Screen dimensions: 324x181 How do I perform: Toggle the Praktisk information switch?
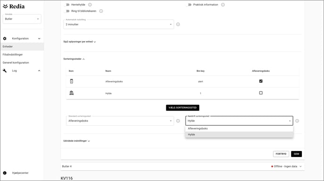point(189,5)
